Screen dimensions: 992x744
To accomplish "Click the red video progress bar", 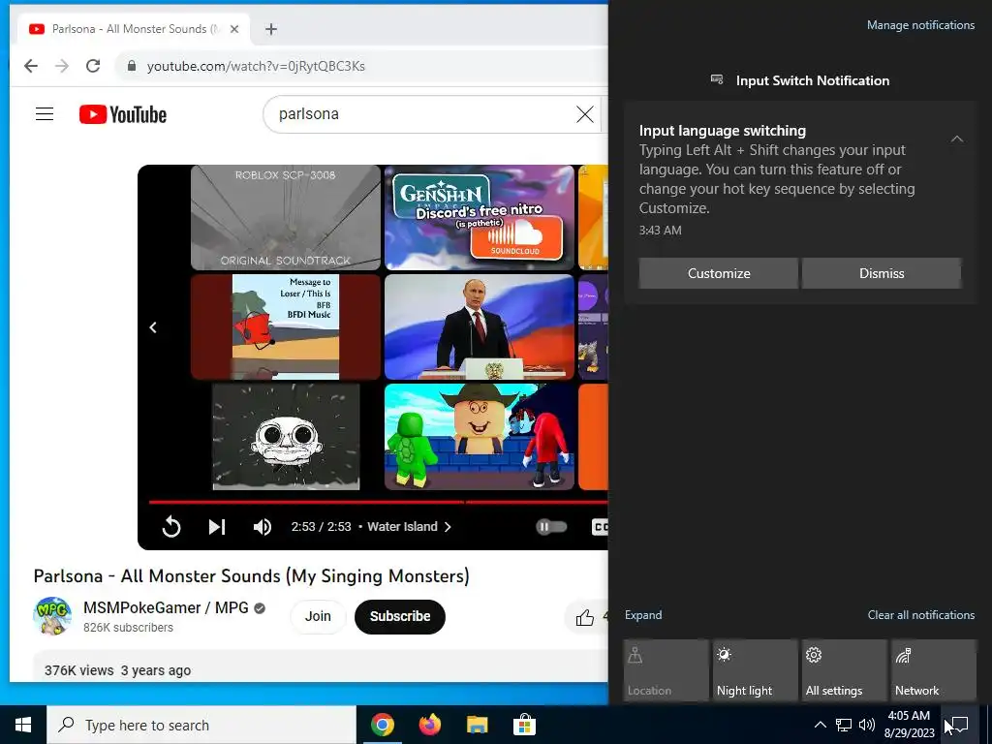I will coord(379,503).
